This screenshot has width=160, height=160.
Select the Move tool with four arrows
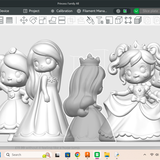point(24,20)
